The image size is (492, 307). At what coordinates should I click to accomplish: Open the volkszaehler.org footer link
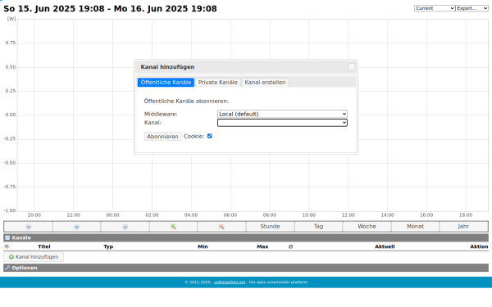230,282
